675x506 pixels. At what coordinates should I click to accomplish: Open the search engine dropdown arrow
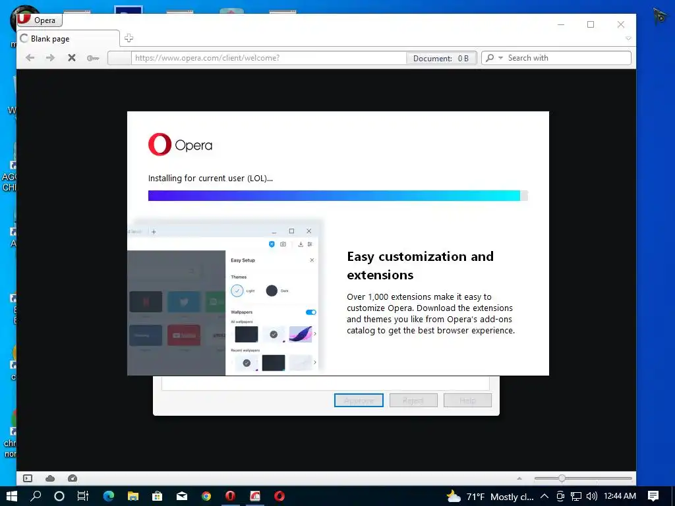(501, 58)
